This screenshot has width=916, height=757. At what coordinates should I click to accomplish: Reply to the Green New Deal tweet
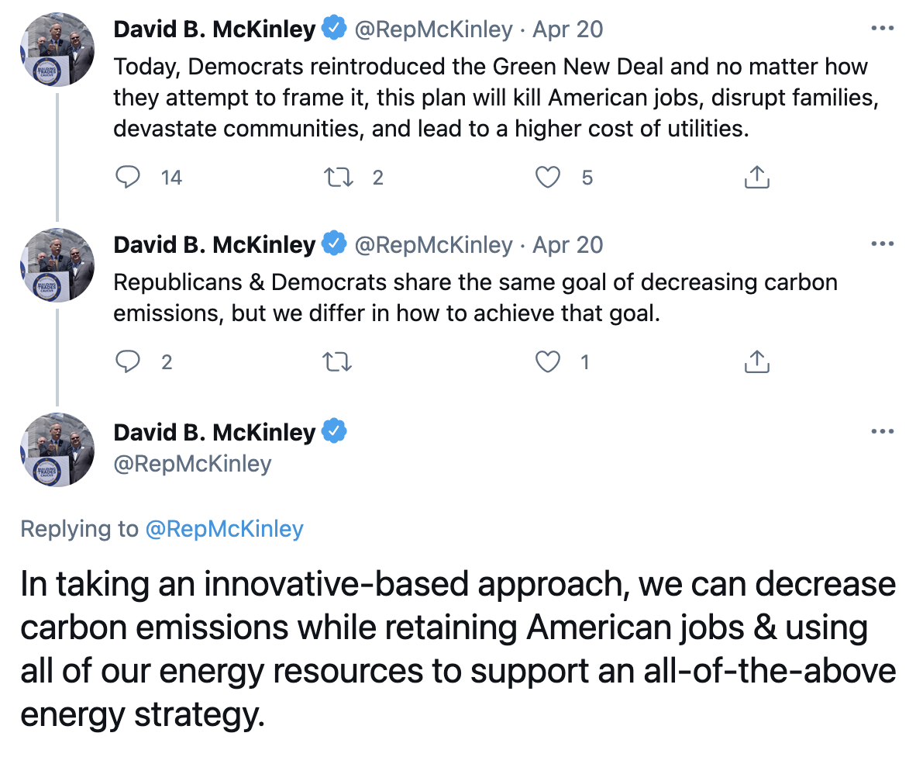(x=127, y=178)
